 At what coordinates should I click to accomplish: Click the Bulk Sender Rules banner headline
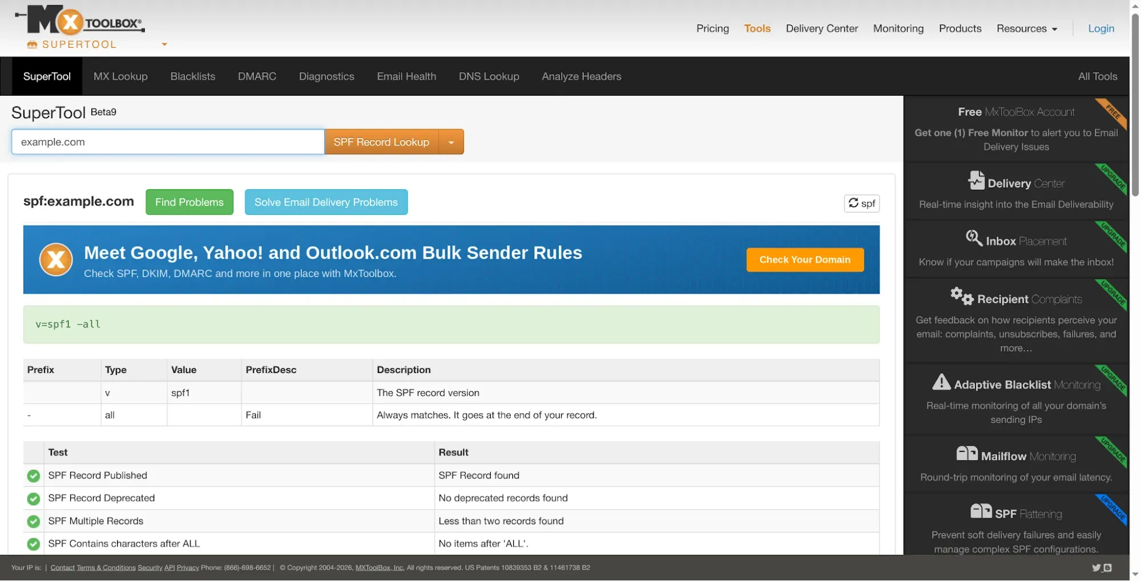click(333, 253)
